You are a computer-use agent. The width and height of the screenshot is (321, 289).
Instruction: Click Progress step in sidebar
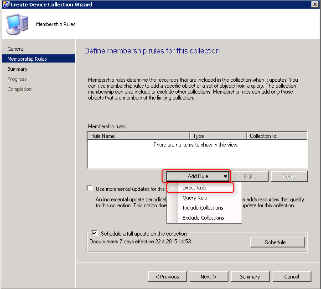click(17, 79)
